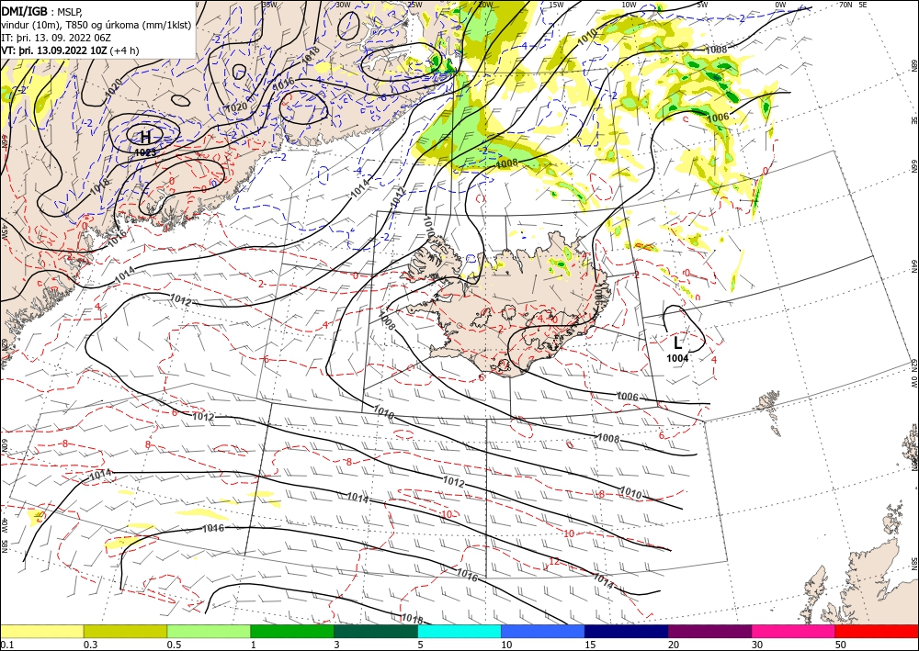The image size is (919, 651).
Task: Select the green 1–3 mm legend swatch
Action: 292,631
